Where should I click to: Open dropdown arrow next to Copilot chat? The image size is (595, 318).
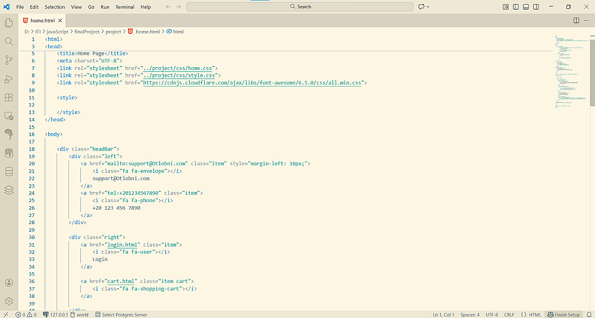(x=428, y=7)
